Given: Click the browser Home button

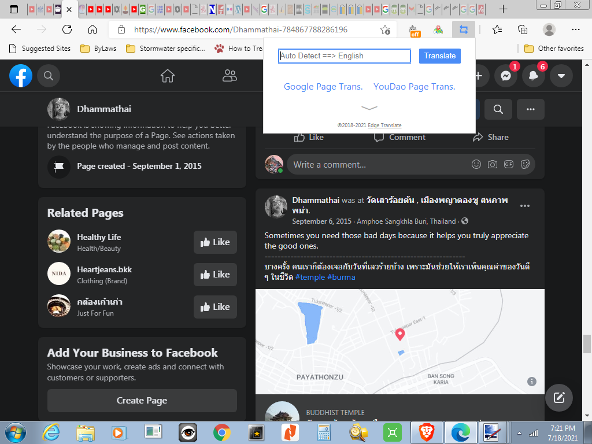Looking at the screenshot, I should coord(92,29).
